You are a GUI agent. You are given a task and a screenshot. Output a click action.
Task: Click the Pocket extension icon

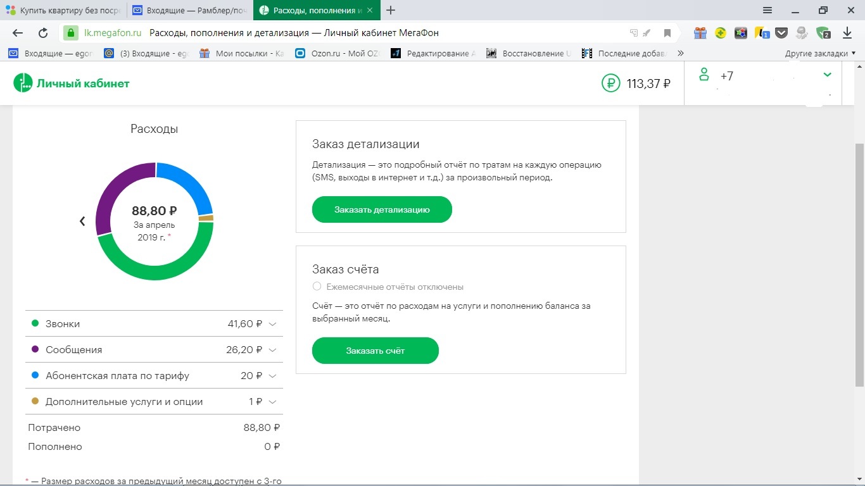point(782,33)
